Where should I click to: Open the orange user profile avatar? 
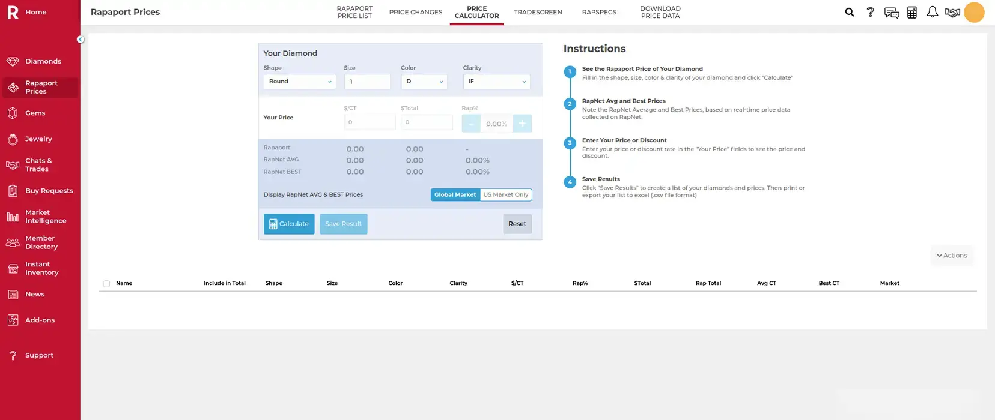974,13
